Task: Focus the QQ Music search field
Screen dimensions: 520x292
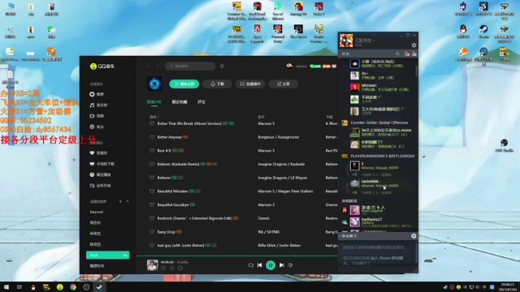Action: [190, 67]
